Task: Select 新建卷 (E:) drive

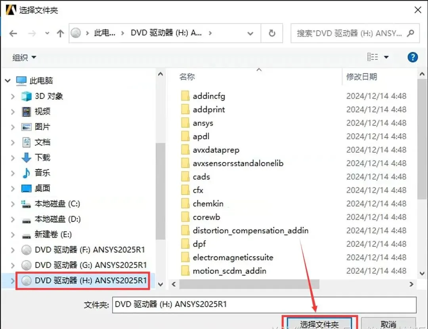Action: click(x=53, y=234)
